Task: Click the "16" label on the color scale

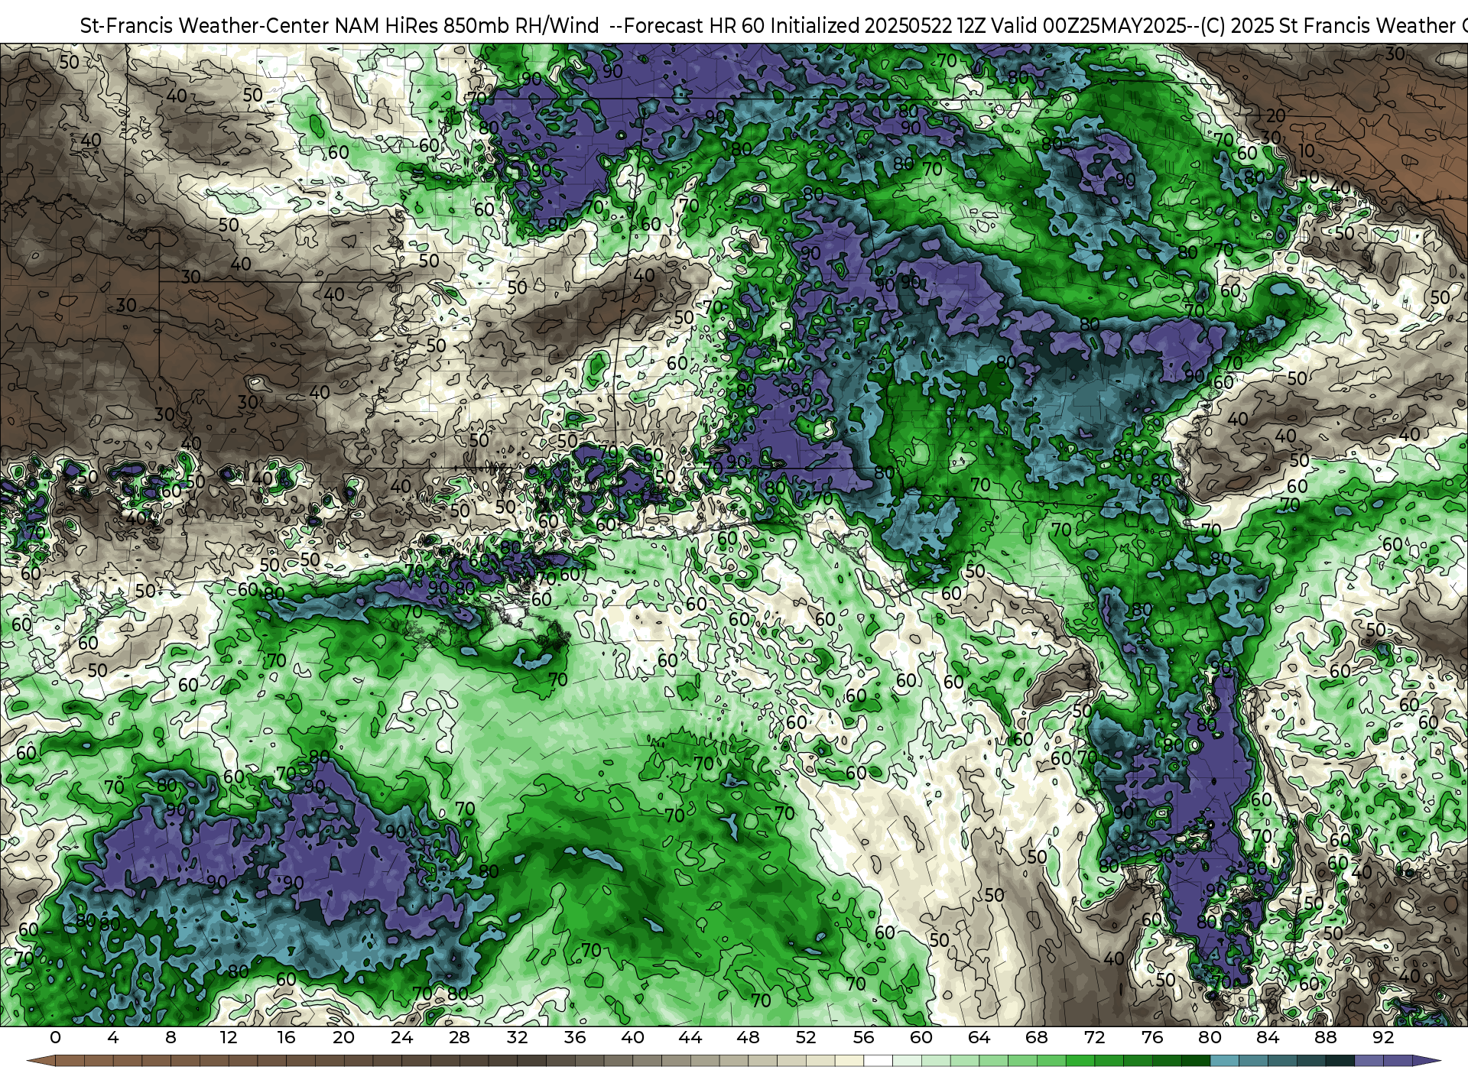Action: pyautogui.click(x=286, y=1037)
